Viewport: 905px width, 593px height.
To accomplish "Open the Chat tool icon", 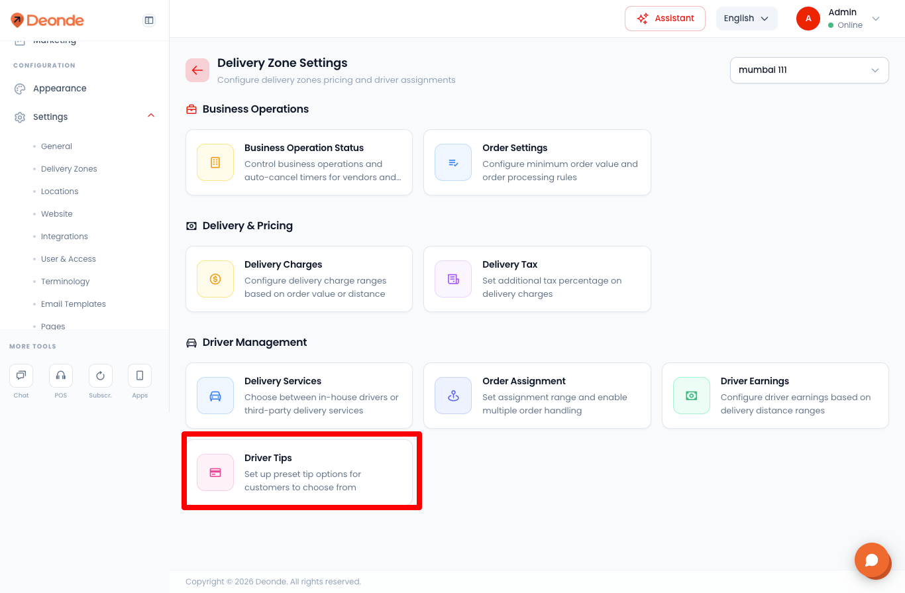I will coord(21,376).
